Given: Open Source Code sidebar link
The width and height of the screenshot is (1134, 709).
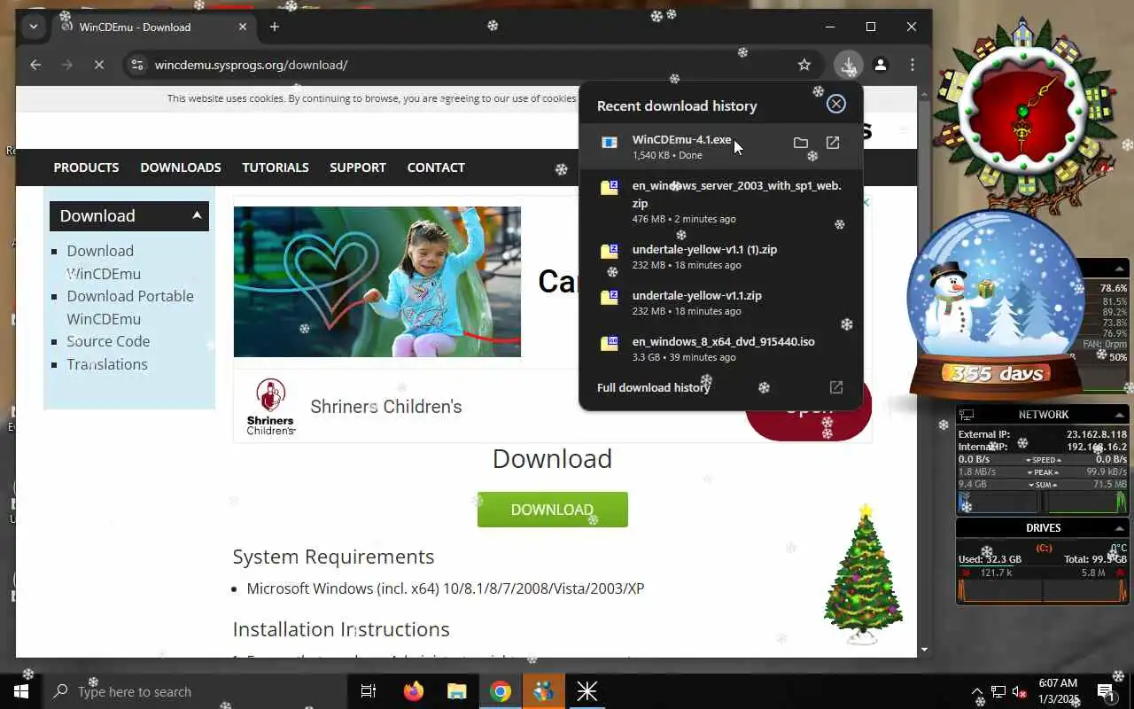Looking at the screenshot, I should pyautogui.click(x=108, y=341).
